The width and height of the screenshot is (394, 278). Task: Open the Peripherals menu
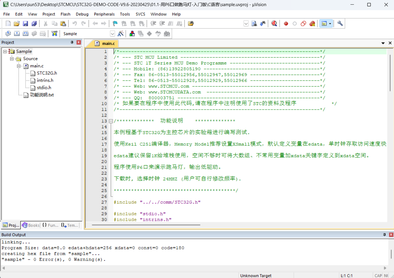tap(104, 14)
